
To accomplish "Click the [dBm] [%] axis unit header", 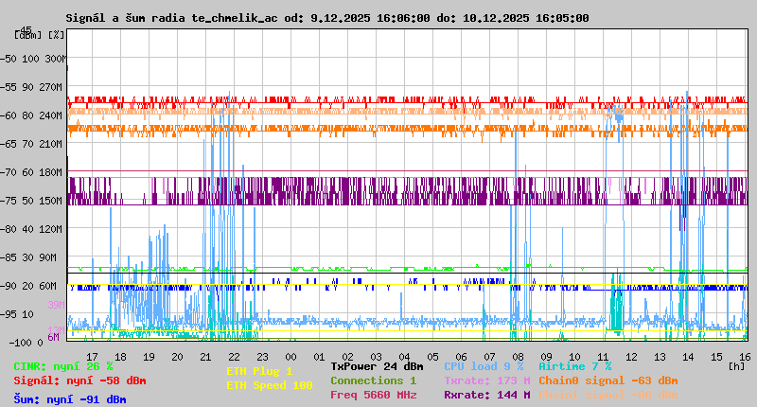I will tap(40, 35).
